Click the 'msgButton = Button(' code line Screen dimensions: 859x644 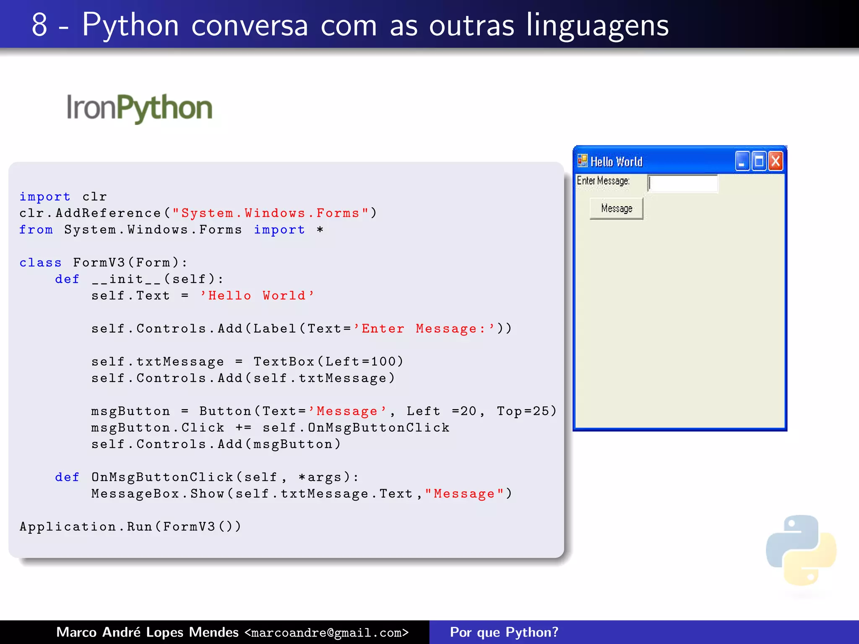324,411
